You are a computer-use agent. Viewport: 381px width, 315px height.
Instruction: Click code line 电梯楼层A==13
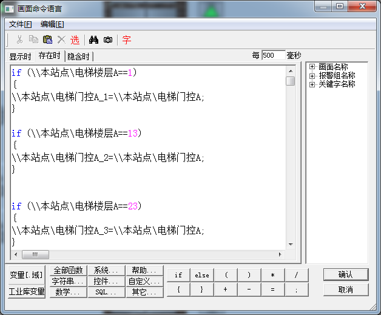pyautogui.click(x=76, y=133)
